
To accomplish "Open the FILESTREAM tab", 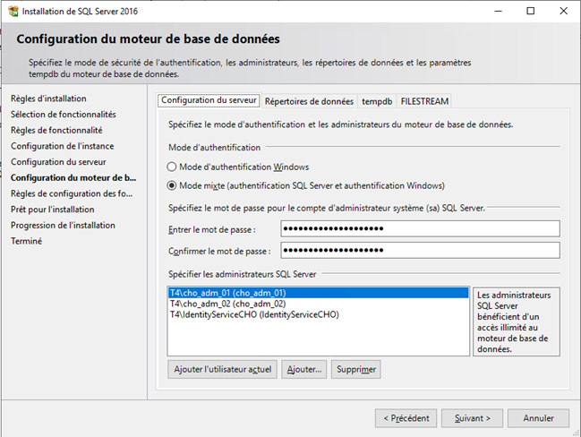I will (x=424, y=101).
